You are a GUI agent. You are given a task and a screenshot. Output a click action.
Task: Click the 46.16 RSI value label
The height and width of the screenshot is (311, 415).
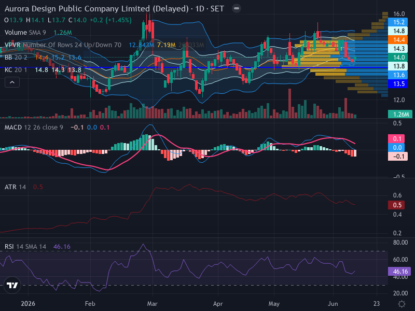399,272
